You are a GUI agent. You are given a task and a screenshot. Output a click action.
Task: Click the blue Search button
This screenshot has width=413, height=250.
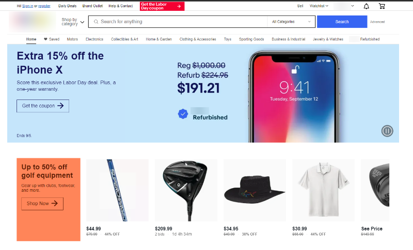tap(342, 22)
